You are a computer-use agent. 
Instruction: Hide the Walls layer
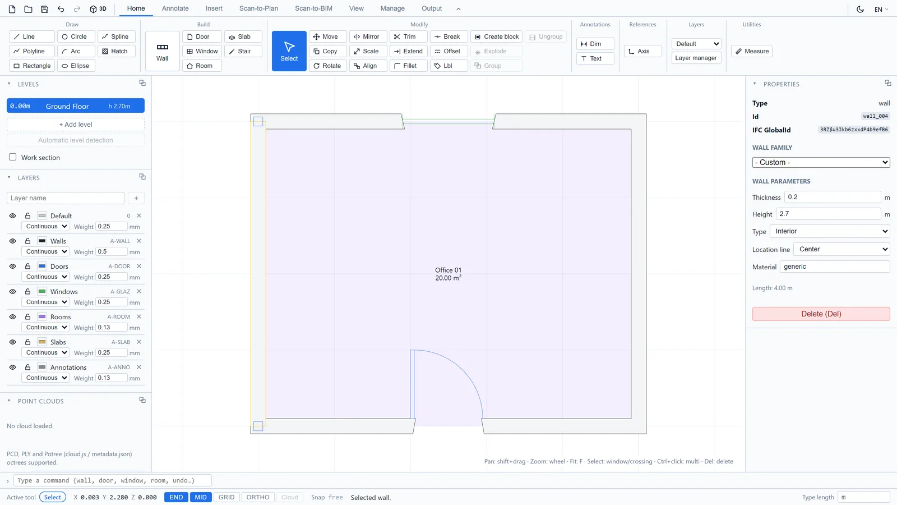12,241
